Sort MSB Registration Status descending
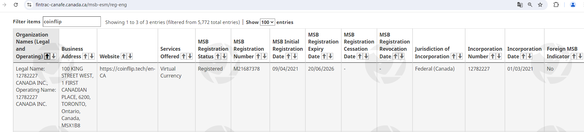This screenshot has width=584, height=132. (x=224, y=56)
